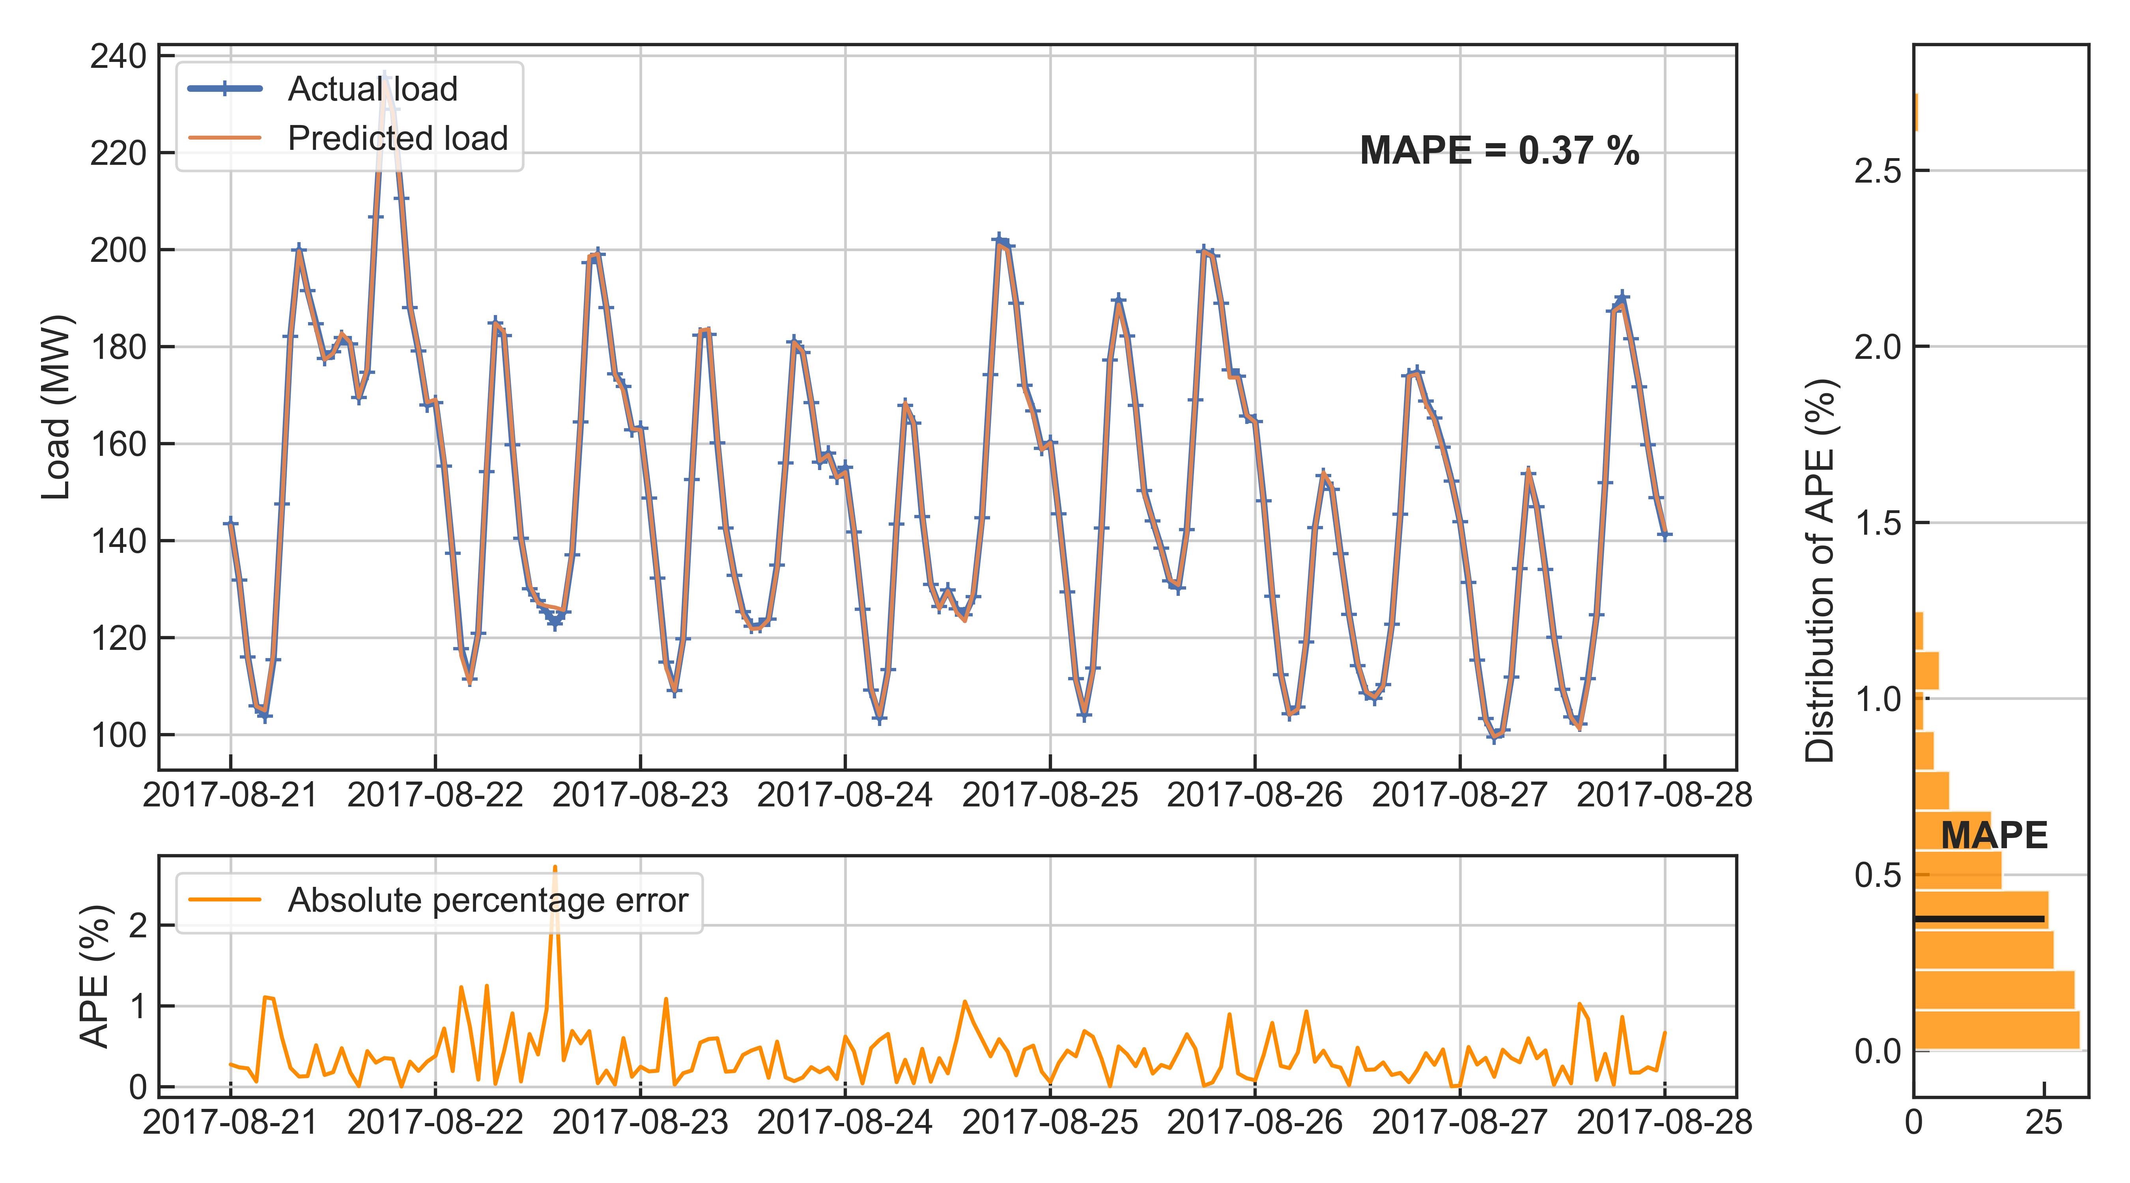
Task: Click the 'Load (MW)' y-axis label
Action: point(57,407)
